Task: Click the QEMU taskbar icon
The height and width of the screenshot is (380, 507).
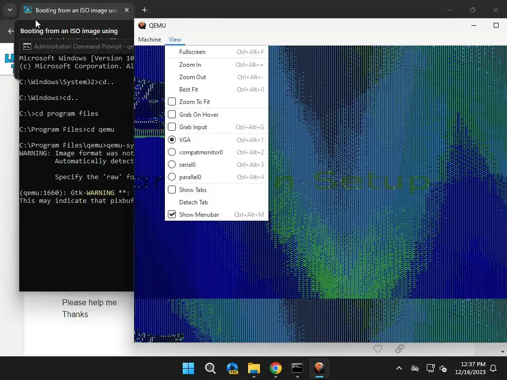Action: [x=319, y=368]
